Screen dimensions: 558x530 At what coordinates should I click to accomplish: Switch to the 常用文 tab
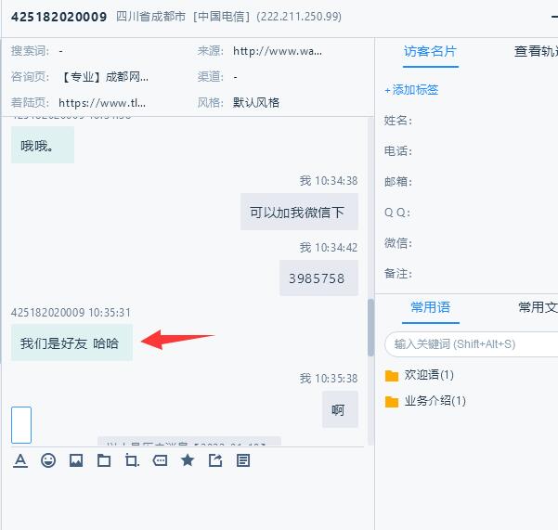coord(538,307)
